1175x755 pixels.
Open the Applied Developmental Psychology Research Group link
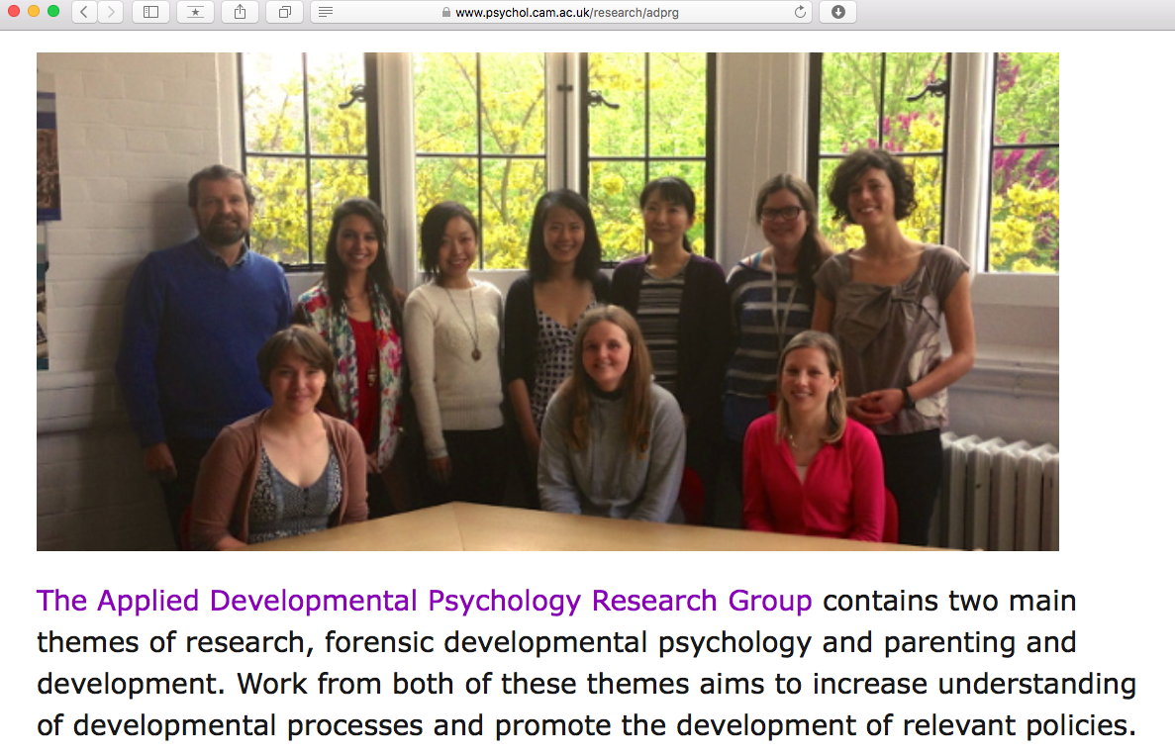pyautogui.click(x=424, y=601)
